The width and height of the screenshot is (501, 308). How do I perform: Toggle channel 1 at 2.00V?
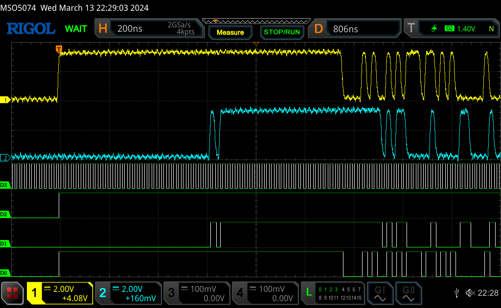(60, 293)
